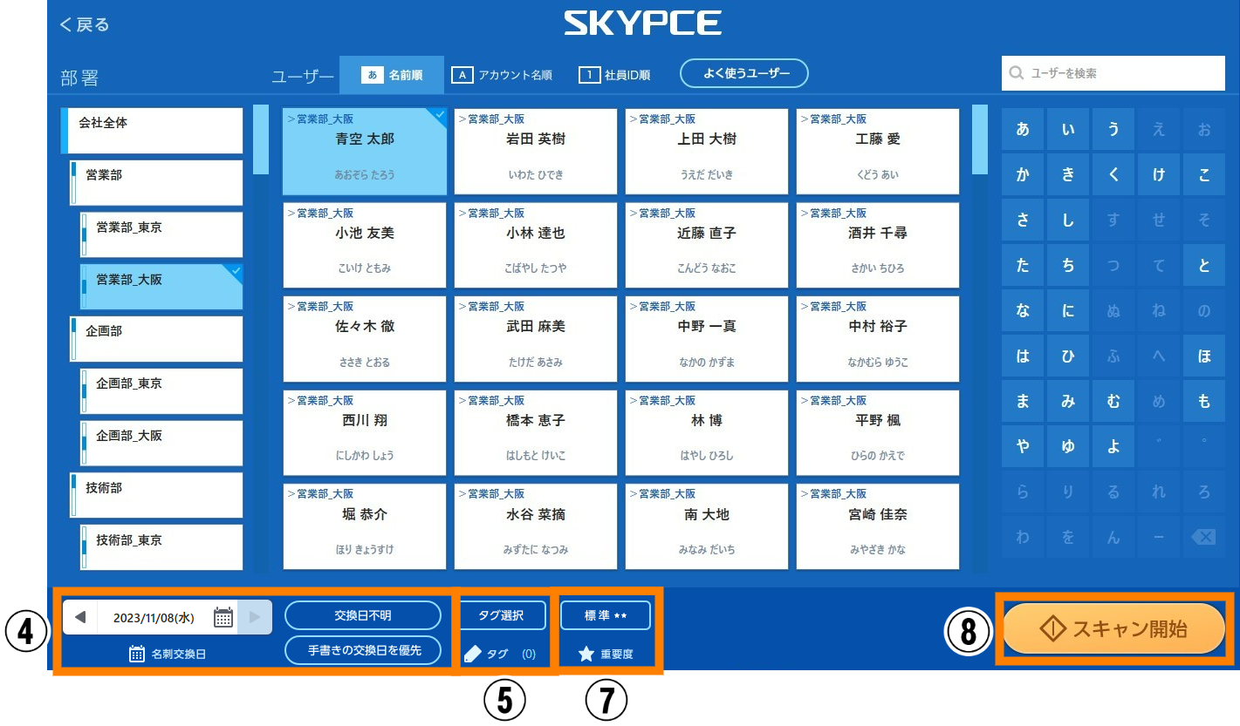The width and height of the screenshot is (1240, 726).
Task: Switch to アカウント名順 sort tab
Action: coord(503,75)
